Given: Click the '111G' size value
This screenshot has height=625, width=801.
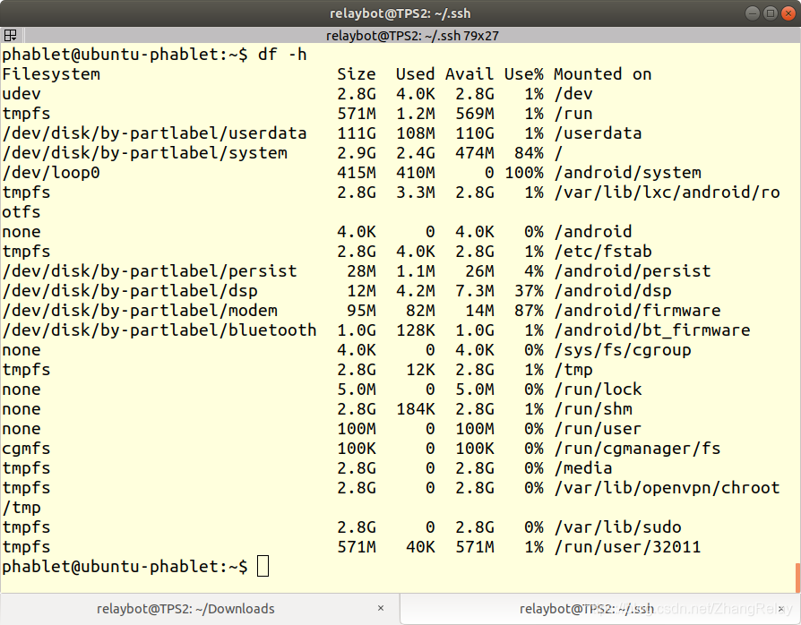Looking at the screenshot, I should (x=357, y=133).
